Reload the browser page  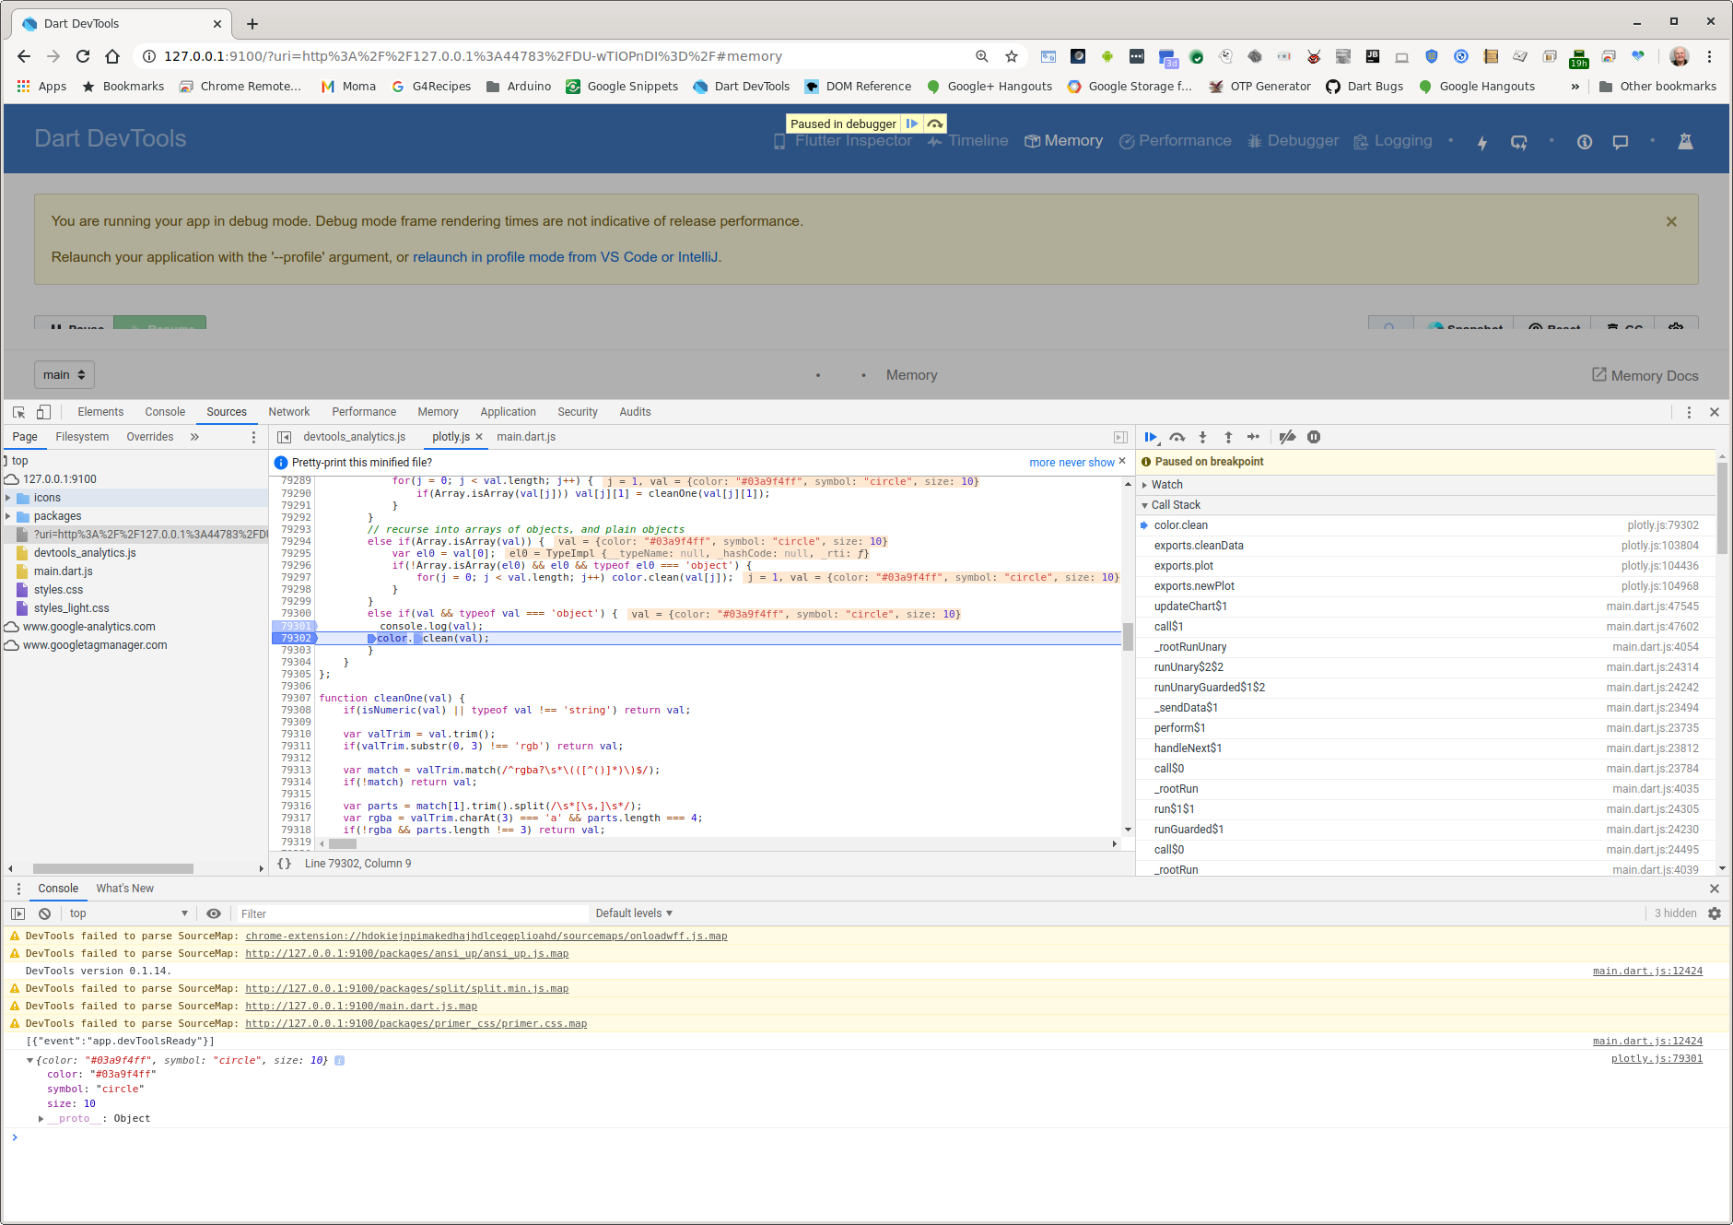click(83, 56)
